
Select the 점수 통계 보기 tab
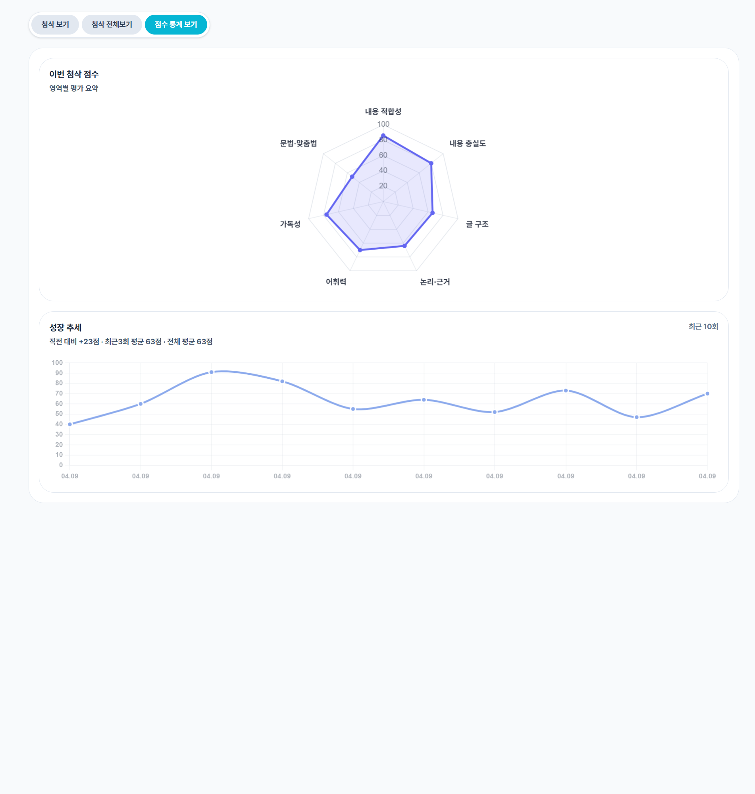(176, 25)
